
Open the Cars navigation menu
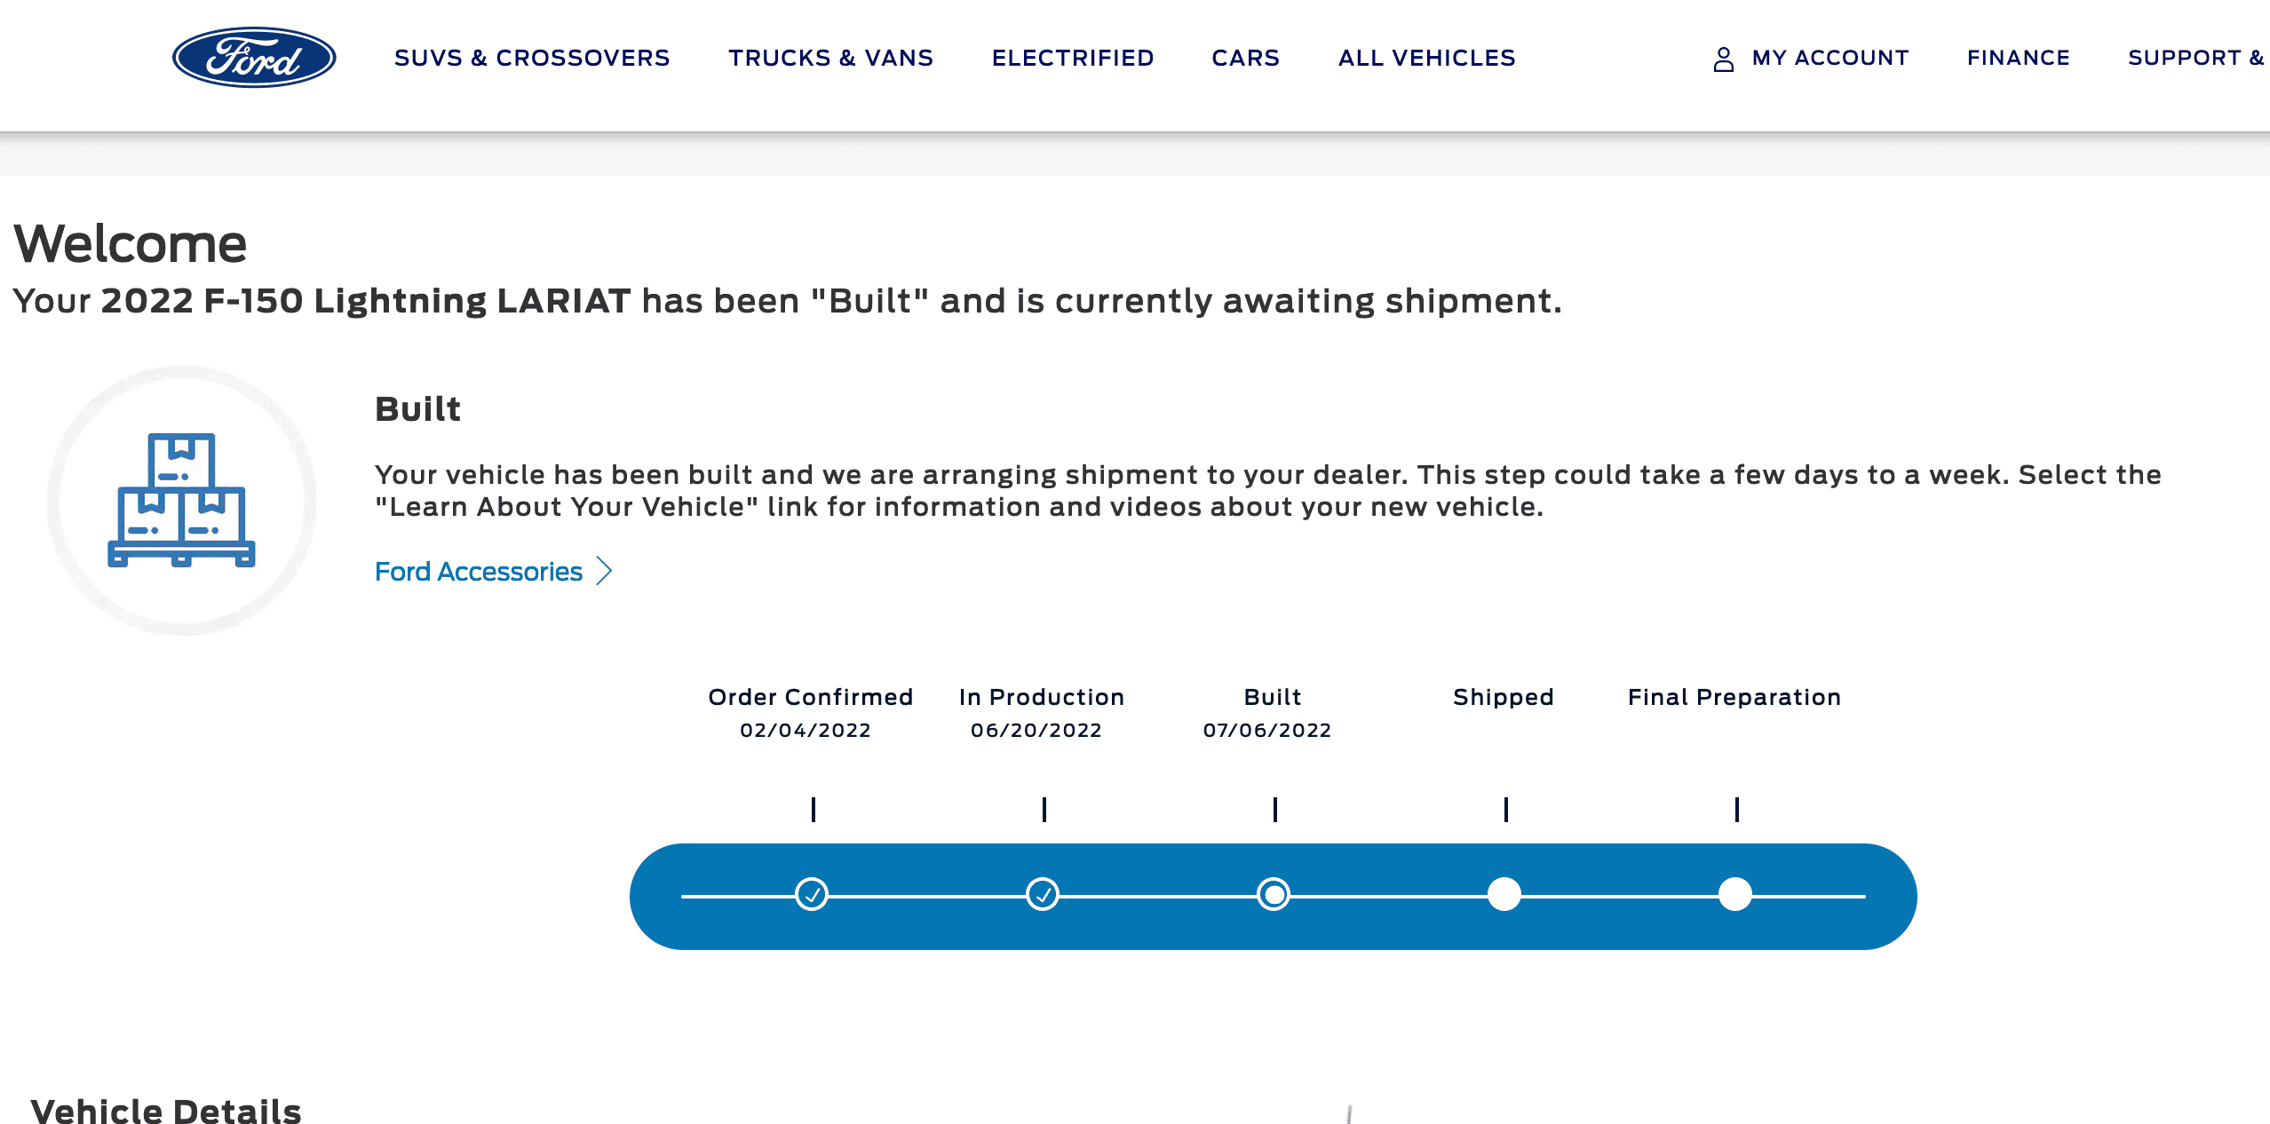coord(1245,58)
